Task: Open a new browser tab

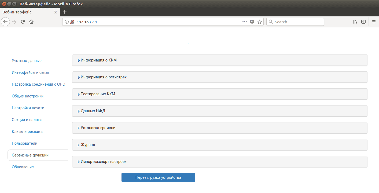Action: 65,12
